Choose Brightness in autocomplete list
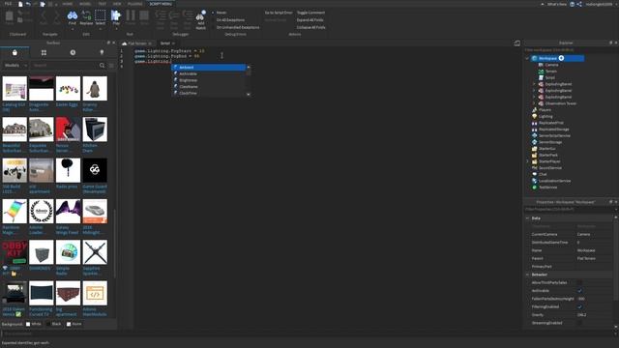The width and height of the screenshot is (619, 348). (x=209, y=80)
